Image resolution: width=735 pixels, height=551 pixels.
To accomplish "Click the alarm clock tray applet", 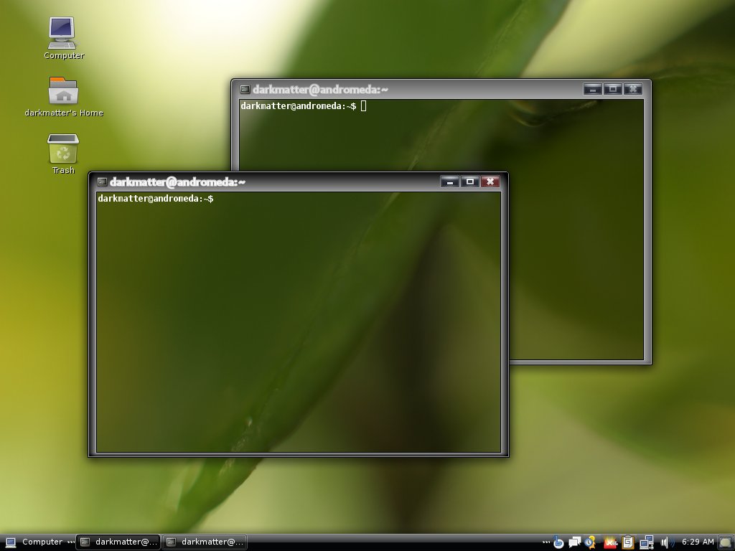I will tap(590, 542).
